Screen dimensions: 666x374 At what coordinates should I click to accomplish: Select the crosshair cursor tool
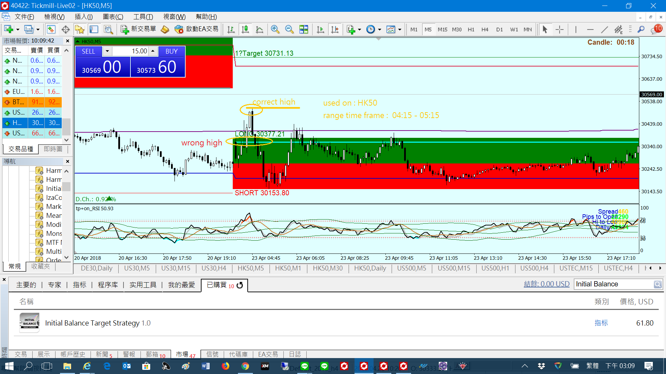pos(559,29)
